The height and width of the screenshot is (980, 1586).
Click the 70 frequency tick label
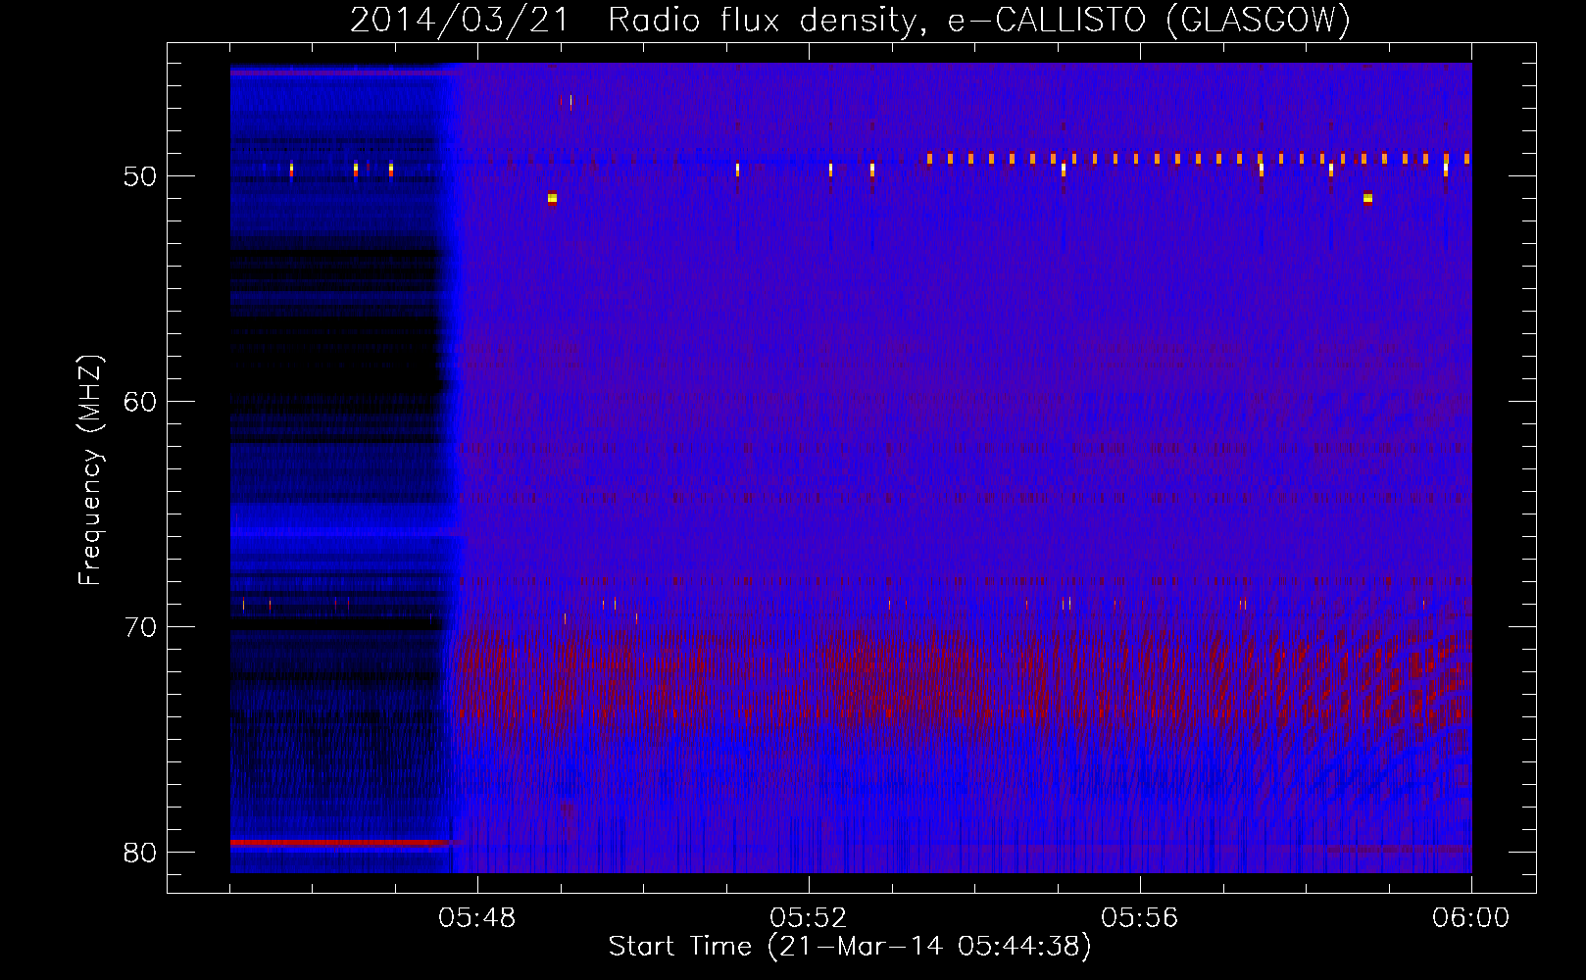[141, 627]
